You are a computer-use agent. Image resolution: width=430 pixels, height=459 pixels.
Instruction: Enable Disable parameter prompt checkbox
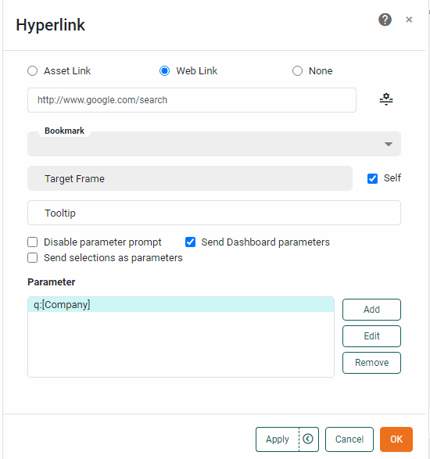(33, 242)
